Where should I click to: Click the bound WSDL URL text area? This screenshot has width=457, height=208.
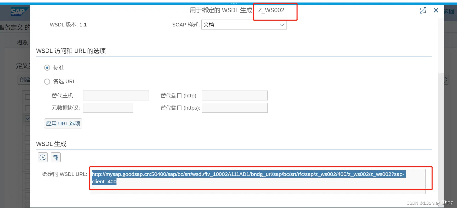click(258, 182)
